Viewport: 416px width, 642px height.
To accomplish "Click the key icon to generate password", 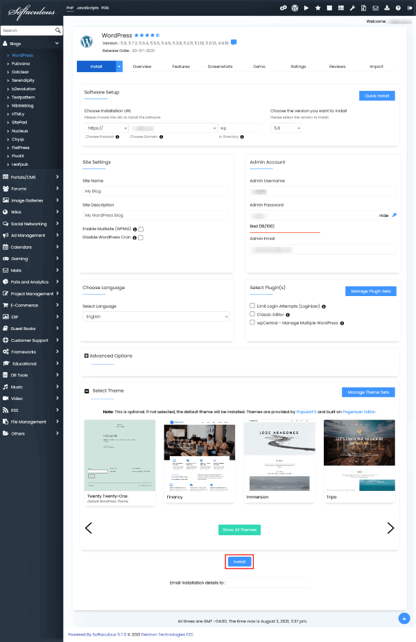I will [395, 216].
